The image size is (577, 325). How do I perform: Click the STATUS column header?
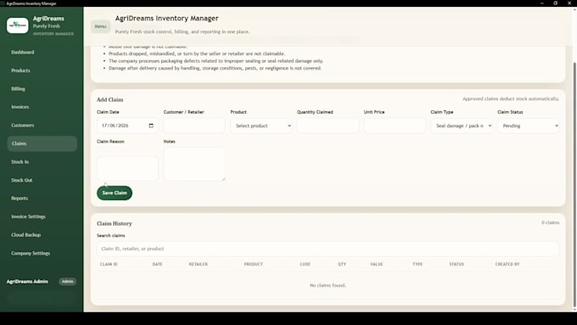click(x=457, y=264)
